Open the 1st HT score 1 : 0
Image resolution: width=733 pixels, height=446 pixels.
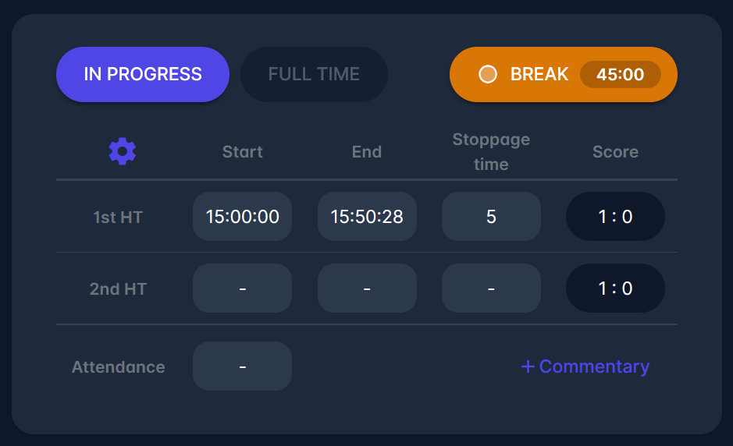(615, 217)
